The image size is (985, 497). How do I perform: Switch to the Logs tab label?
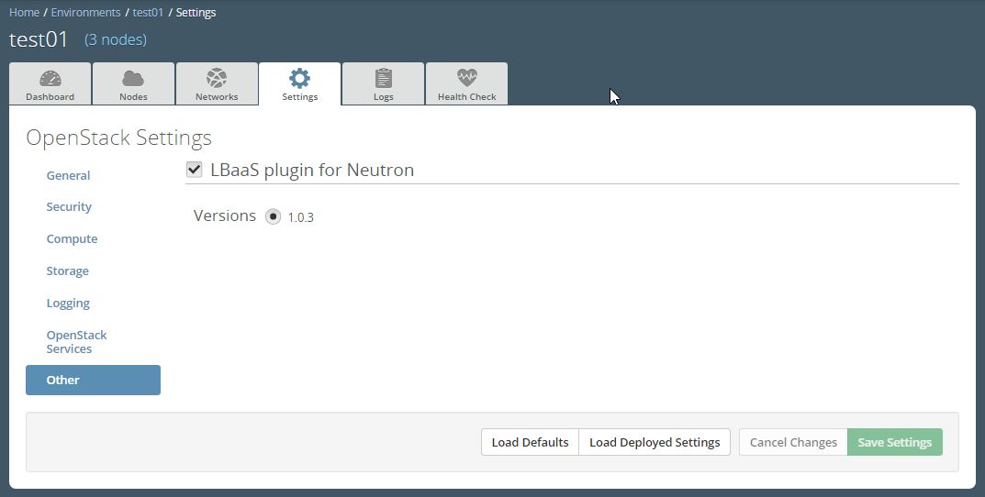[x=383, y=96]
